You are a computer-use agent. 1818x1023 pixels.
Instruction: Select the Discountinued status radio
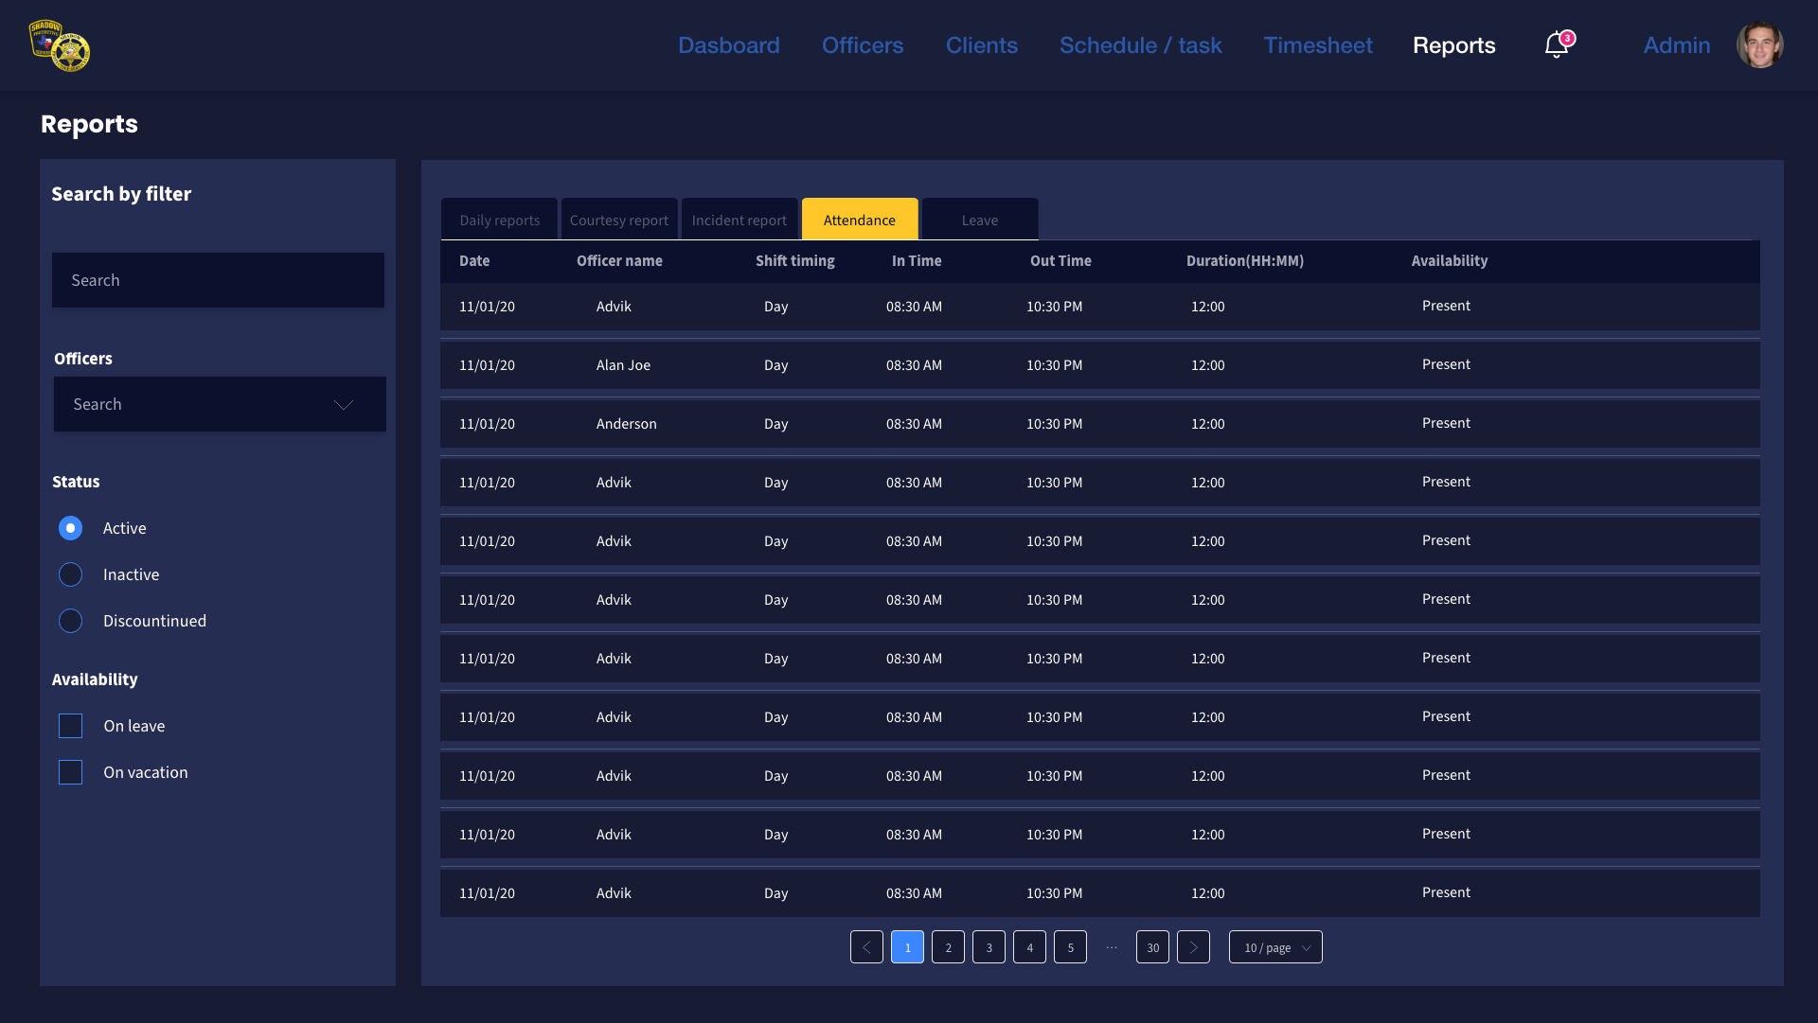point(71,621)
